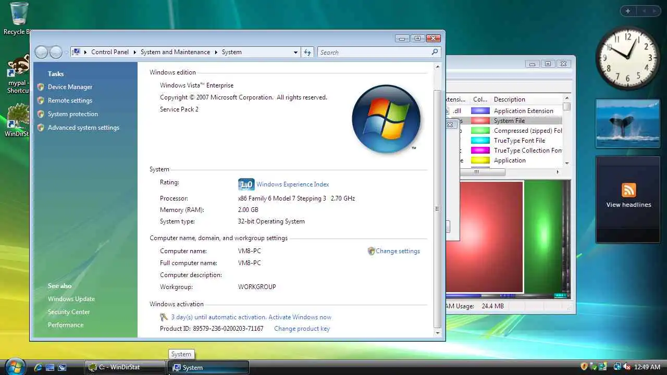
Task: Open address bar history dropdown arrow
Action: coord(295,52)
